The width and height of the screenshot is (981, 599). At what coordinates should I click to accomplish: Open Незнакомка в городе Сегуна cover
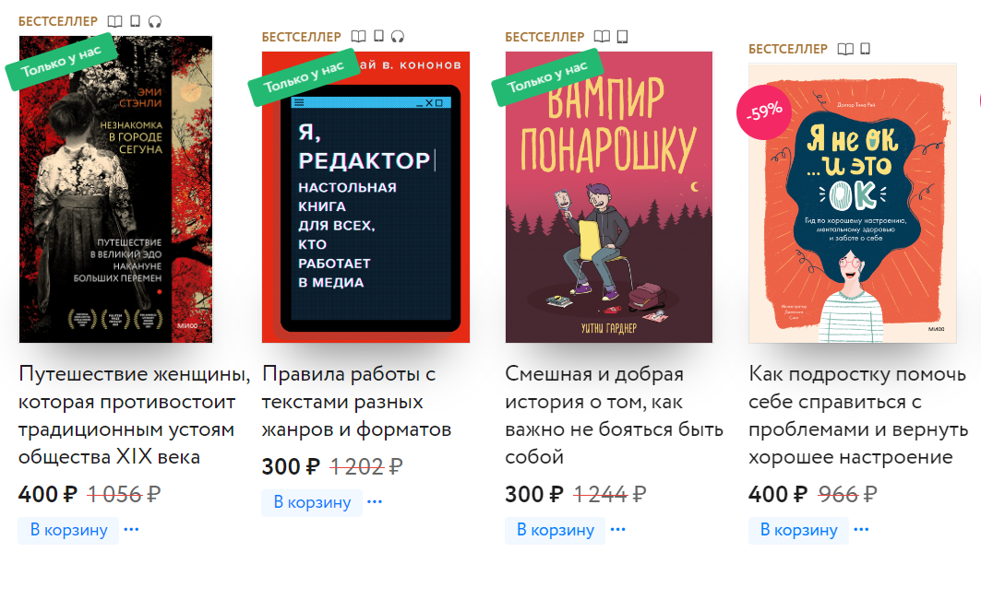click(115, 189)
